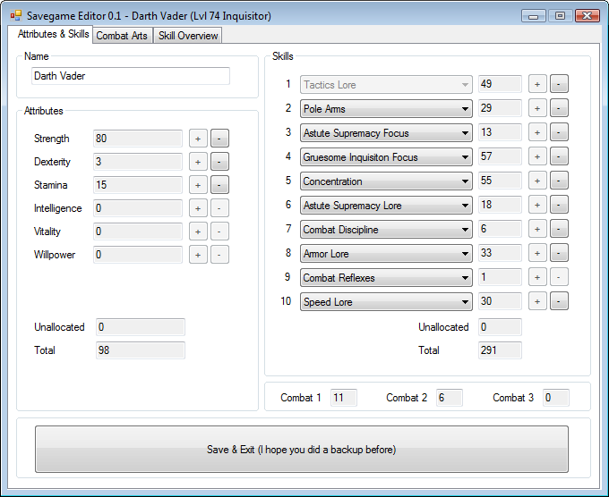Remove a point from Astute Supremacy Lore
This screenshot has height=497, width=609.
(559, 205)
